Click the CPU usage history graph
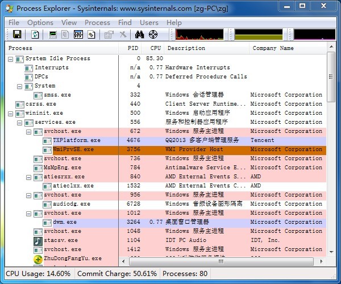Viewport: 341px width, 284px height. [x=199, y=35]
